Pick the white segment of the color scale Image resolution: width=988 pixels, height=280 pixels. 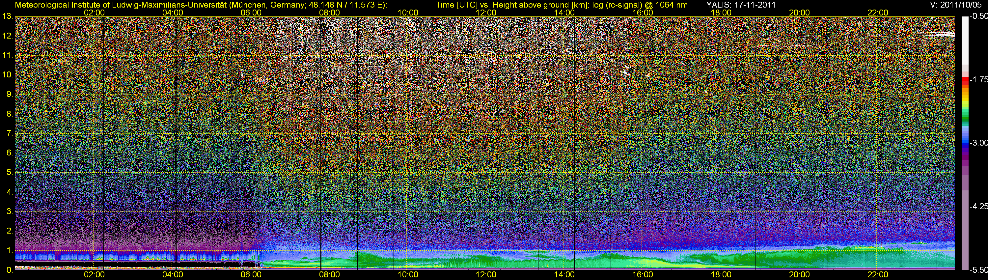click(965, 40)
